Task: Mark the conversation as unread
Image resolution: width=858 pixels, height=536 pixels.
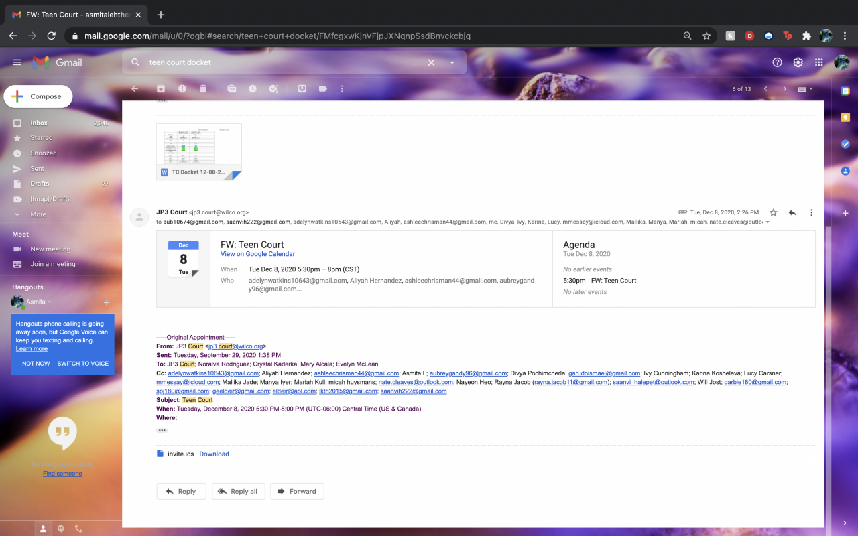Action: pyautogui.click(x=231, y=88)
